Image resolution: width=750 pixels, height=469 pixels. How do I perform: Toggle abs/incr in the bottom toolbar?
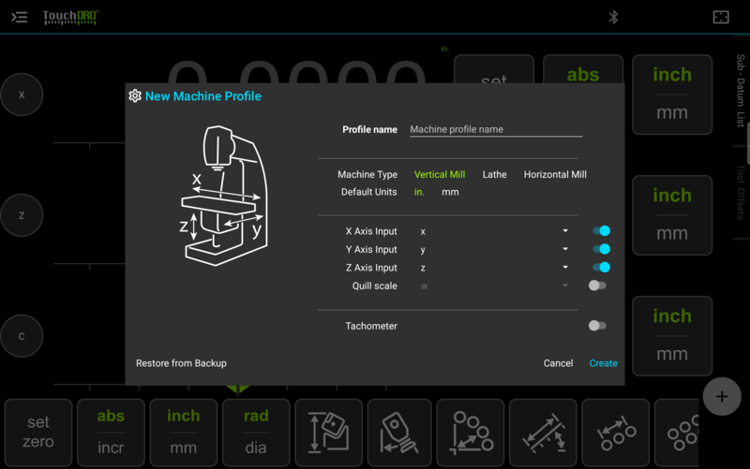pos(111,432)
